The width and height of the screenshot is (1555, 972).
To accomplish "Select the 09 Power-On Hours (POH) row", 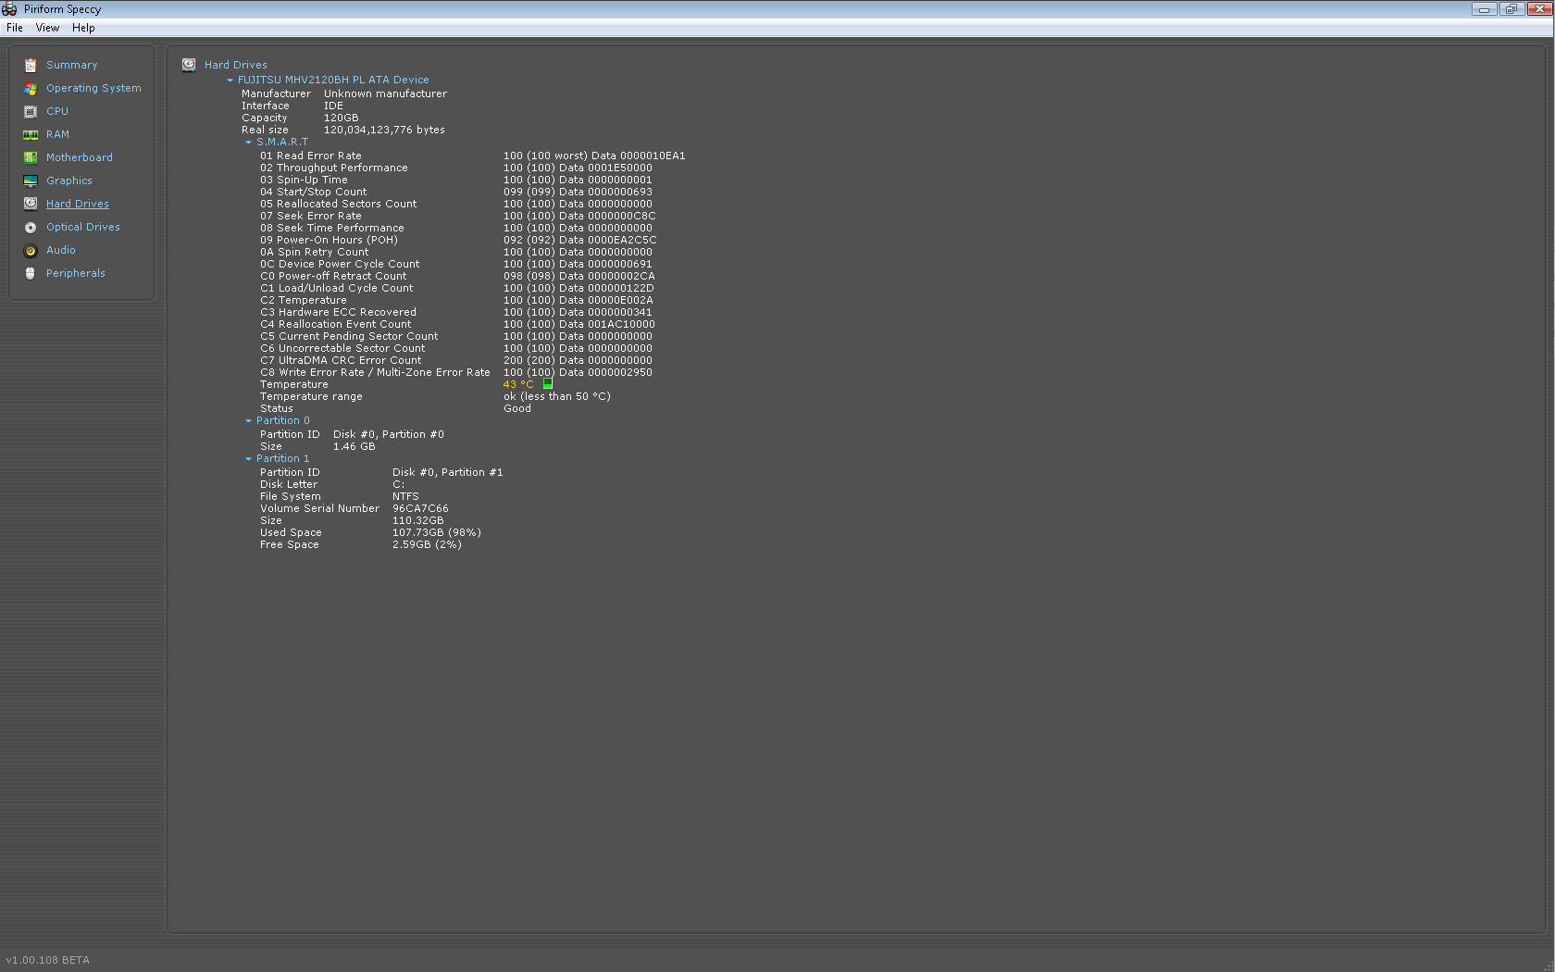I will pos(458,240).
